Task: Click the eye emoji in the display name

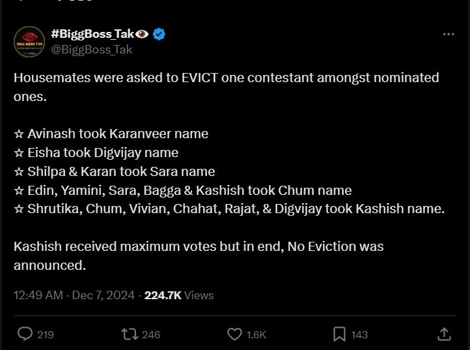Action: (x=143, y=35)
